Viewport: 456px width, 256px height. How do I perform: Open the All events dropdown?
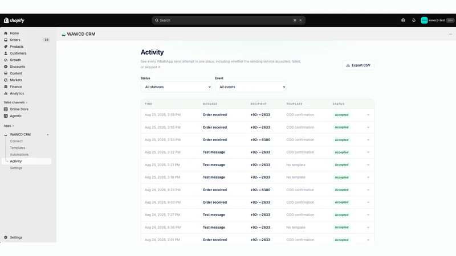point(251,87)
